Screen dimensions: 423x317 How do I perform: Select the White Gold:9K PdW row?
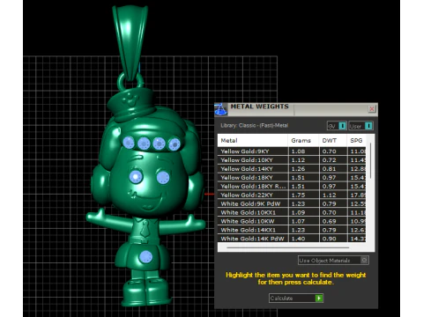click(x=292, y=204)
